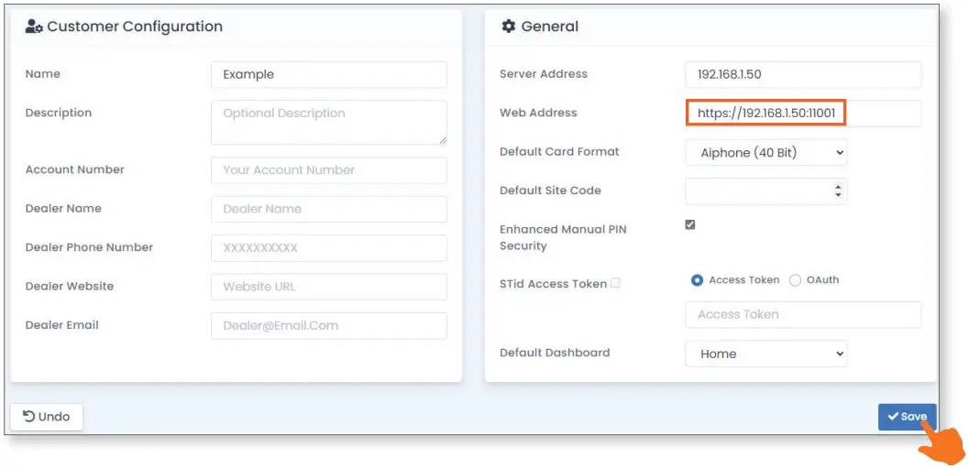This screenshot has width=969, height=468.
Task: Tick the STid Access Token checkbox
Action: [x=615, y=283]
